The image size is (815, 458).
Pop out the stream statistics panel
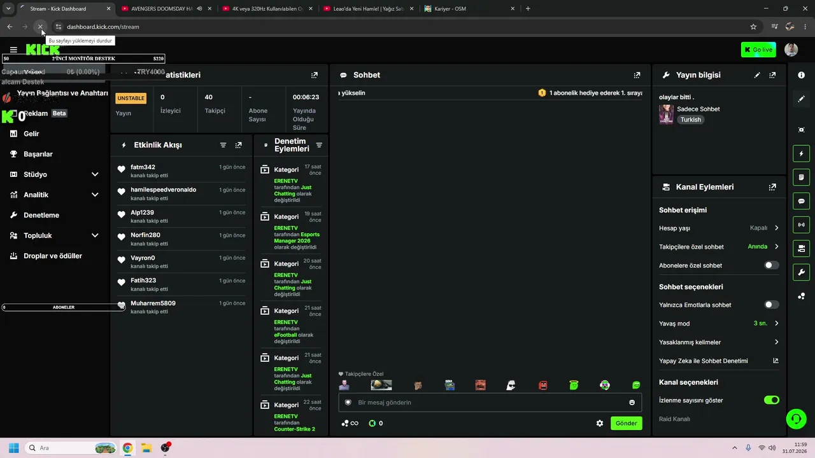[315, 75]
